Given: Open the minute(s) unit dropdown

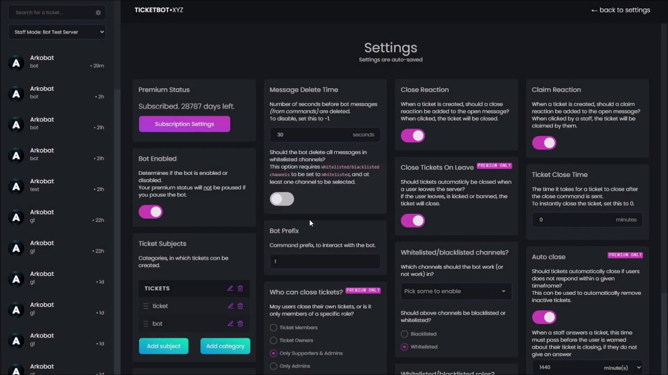Looking at the screenshot, I should pyautogui.click(x=622, y=368).
